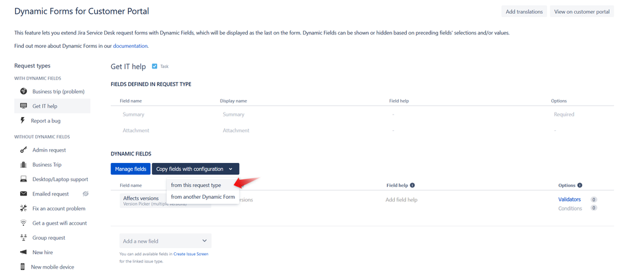Click the laptop icon for Desktop/Laptop support
The image size is (628, 273).
(x=23, y=179)
